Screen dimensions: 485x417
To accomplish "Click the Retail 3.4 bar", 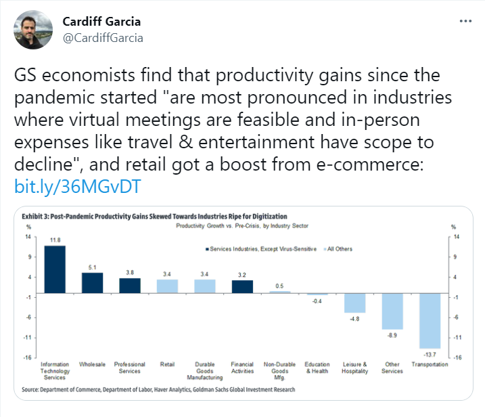I will tap(167, 286).
